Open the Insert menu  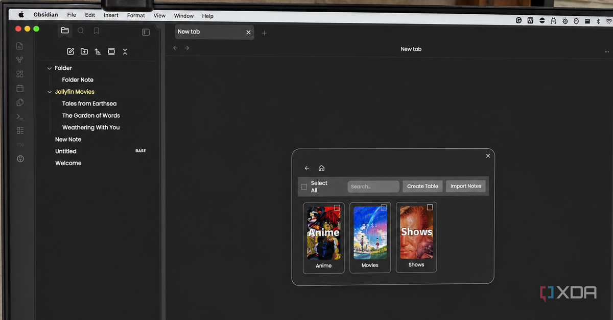click(111, 15)
